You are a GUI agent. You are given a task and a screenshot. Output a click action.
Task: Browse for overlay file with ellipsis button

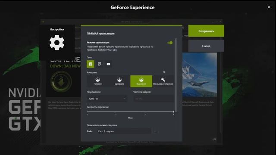click(x=155, y=131)
